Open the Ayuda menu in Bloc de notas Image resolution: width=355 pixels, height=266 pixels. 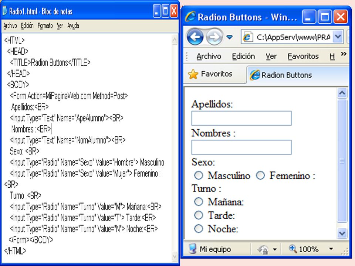click(x=73, y=26)
